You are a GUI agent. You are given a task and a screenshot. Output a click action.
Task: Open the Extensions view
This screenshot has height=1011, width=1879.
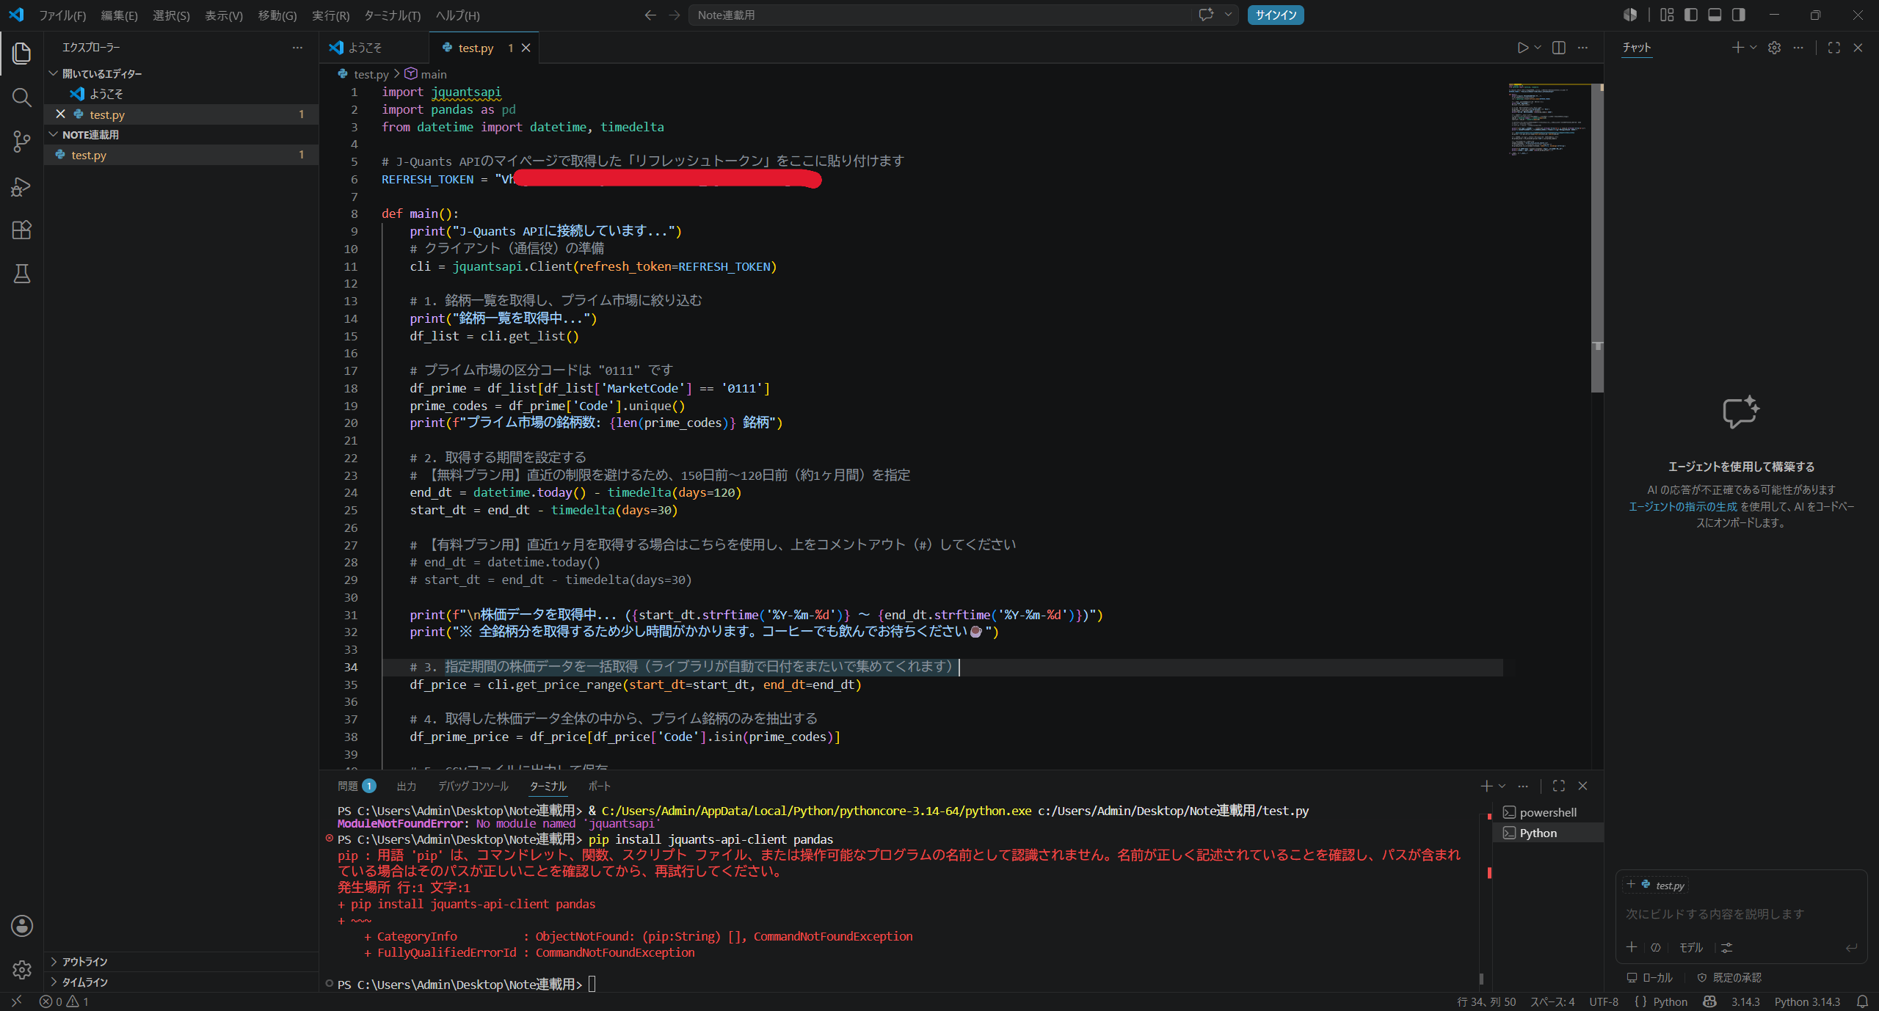[22, 230]
